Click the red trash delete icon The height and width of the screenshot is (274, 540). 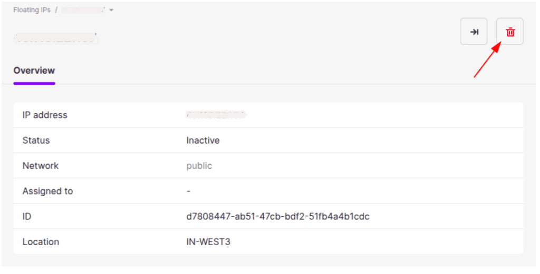pos(510,32)
